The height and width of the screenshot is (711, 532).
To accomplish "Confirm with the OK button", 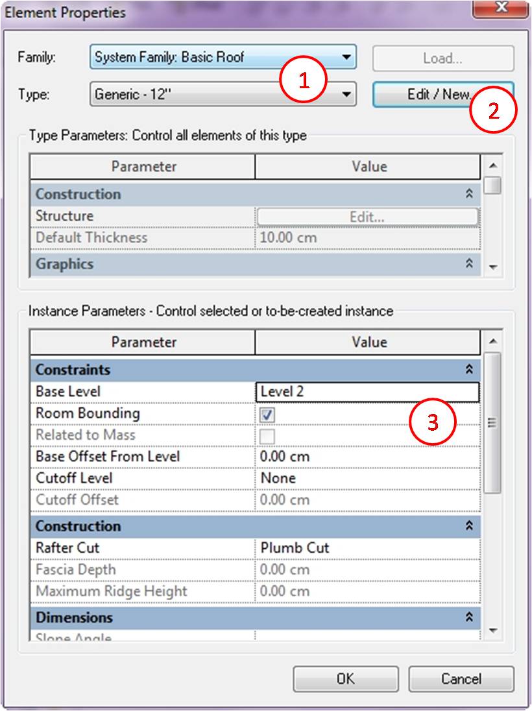I will 346,679.
